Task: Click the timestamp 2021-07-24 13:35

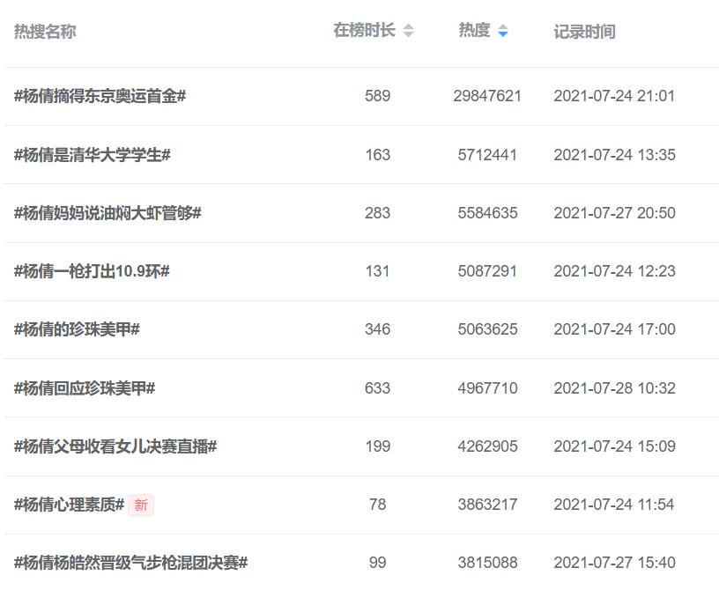Action: click(x=614, y=155)
